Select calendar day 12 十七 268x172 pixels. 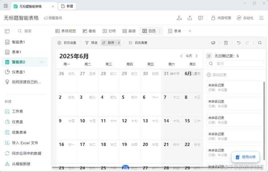129,128
